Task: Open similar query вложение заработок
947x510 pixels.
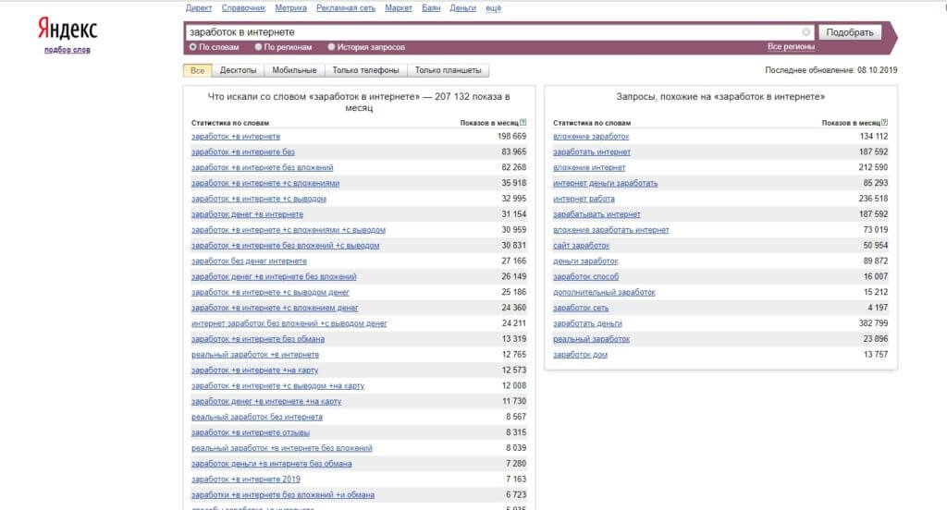Action: point(591,137)
